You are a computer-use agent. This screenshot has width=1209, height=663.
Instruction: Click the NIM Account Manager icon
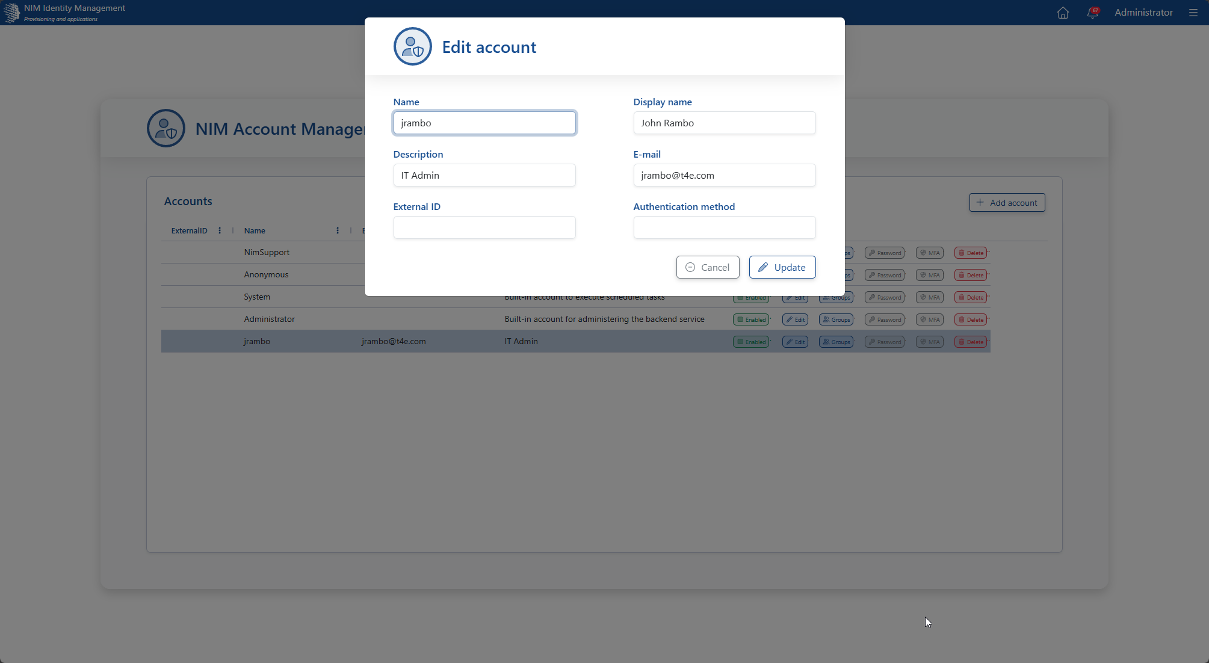[x=165, y=128]
